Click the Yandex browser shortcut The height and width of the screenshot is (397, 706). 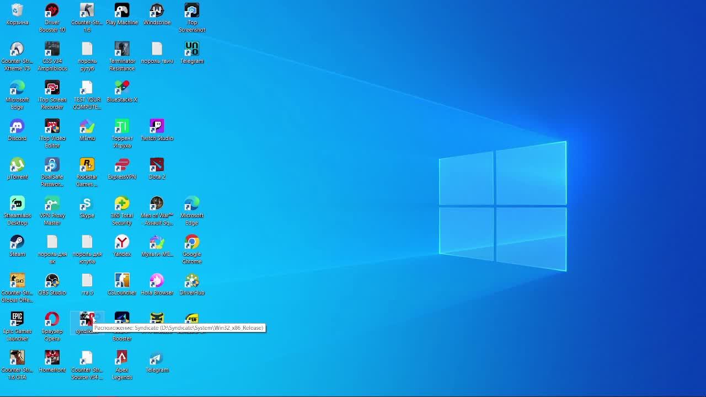point(122,246)
